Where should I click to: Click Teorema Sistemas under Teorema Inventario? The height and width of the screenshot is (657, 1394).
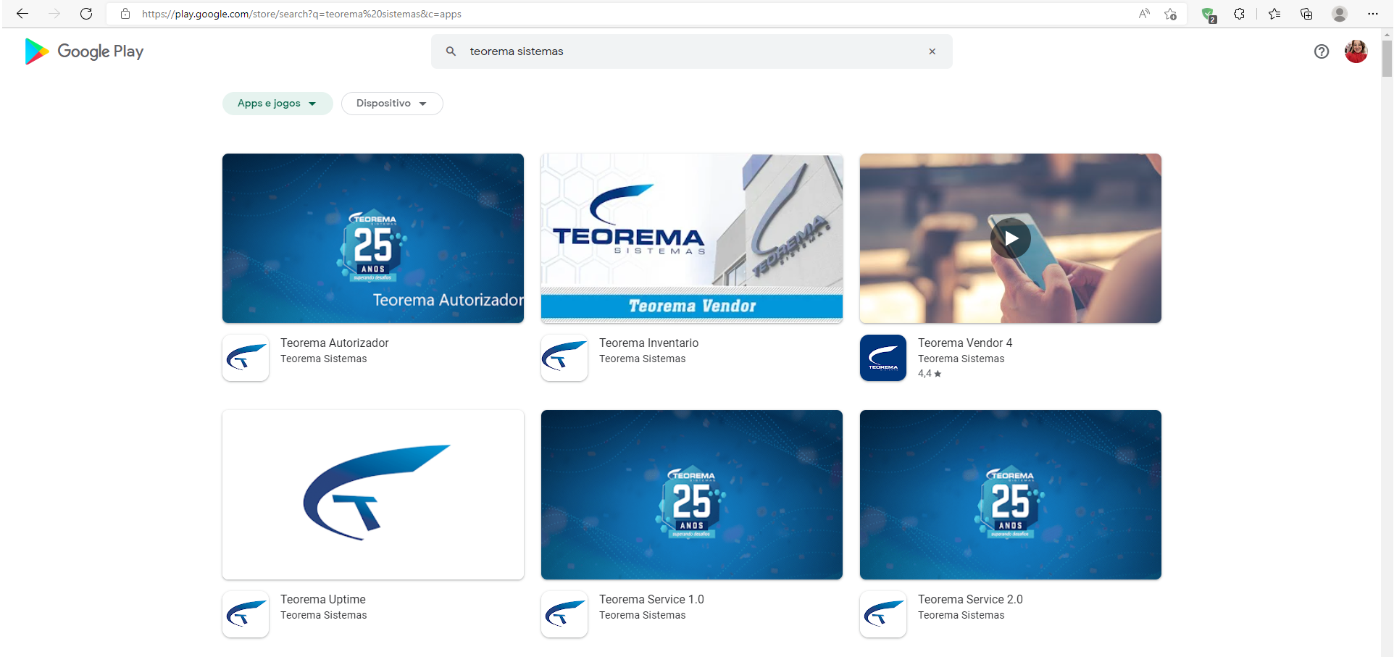[x=643, y=359]
